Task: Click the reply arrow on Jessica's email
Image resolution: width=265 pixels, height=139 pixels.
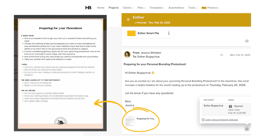Action: pos(222,55)
